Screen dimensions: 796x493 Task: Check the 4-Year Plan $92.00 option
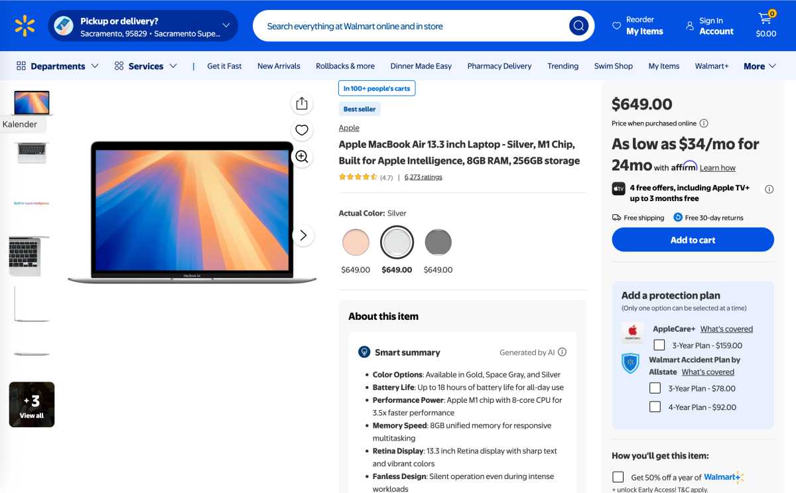[655, 407]
